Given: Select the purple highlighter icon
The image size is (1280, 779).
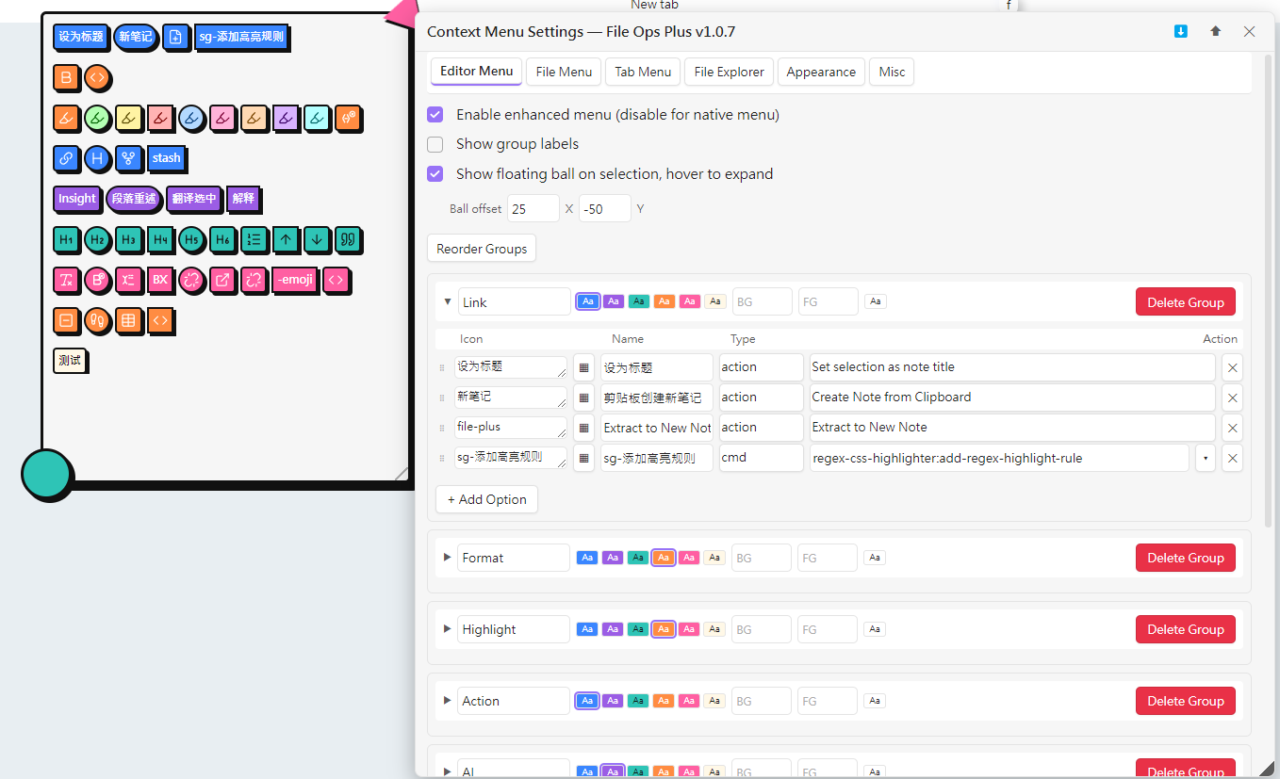Looking at the screenshot, I should 286,118.
